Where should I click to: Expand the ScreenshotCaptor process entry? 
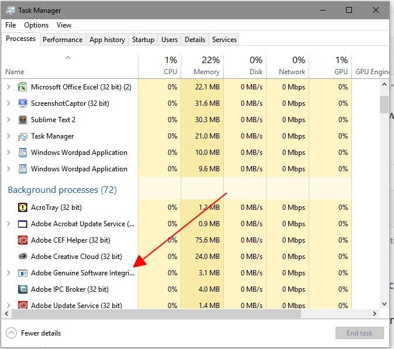click(9, 103)
